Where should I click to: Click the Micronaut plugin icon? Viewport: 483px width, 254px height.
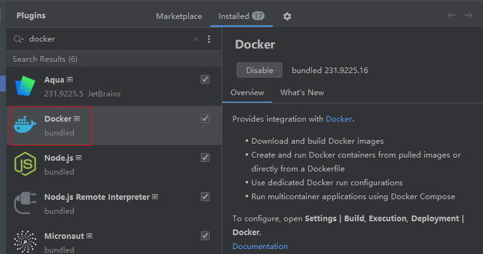[25, 241]
